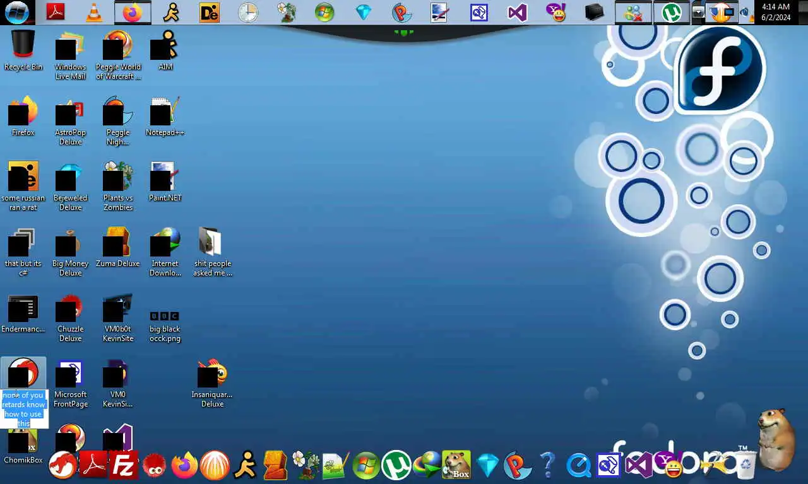Open ChomikBox hamster icon in the dock
This screenshot has width=808, height=484.
click(x=456, y=465)
